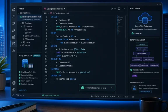Image resolution: width=168 pixels, height=112 pixels.
Task: Open the Search magnifier in activity bar
Action: (14, 16)
